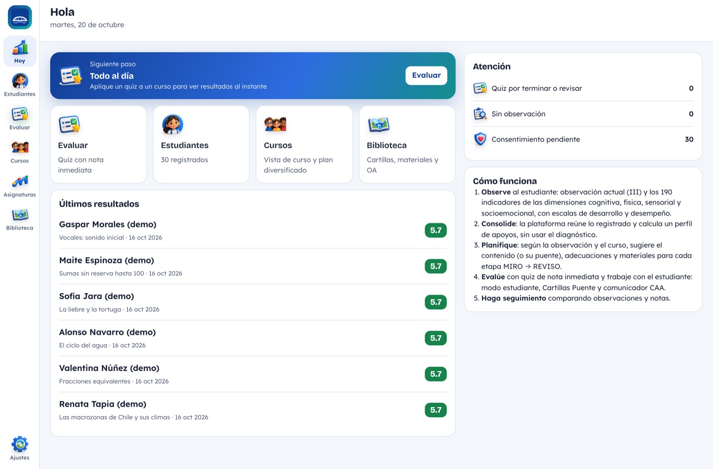The width and height of the screenshot is (713, 469).
Task: Click the Últimos resultados heading
Action: pos(99,204)
